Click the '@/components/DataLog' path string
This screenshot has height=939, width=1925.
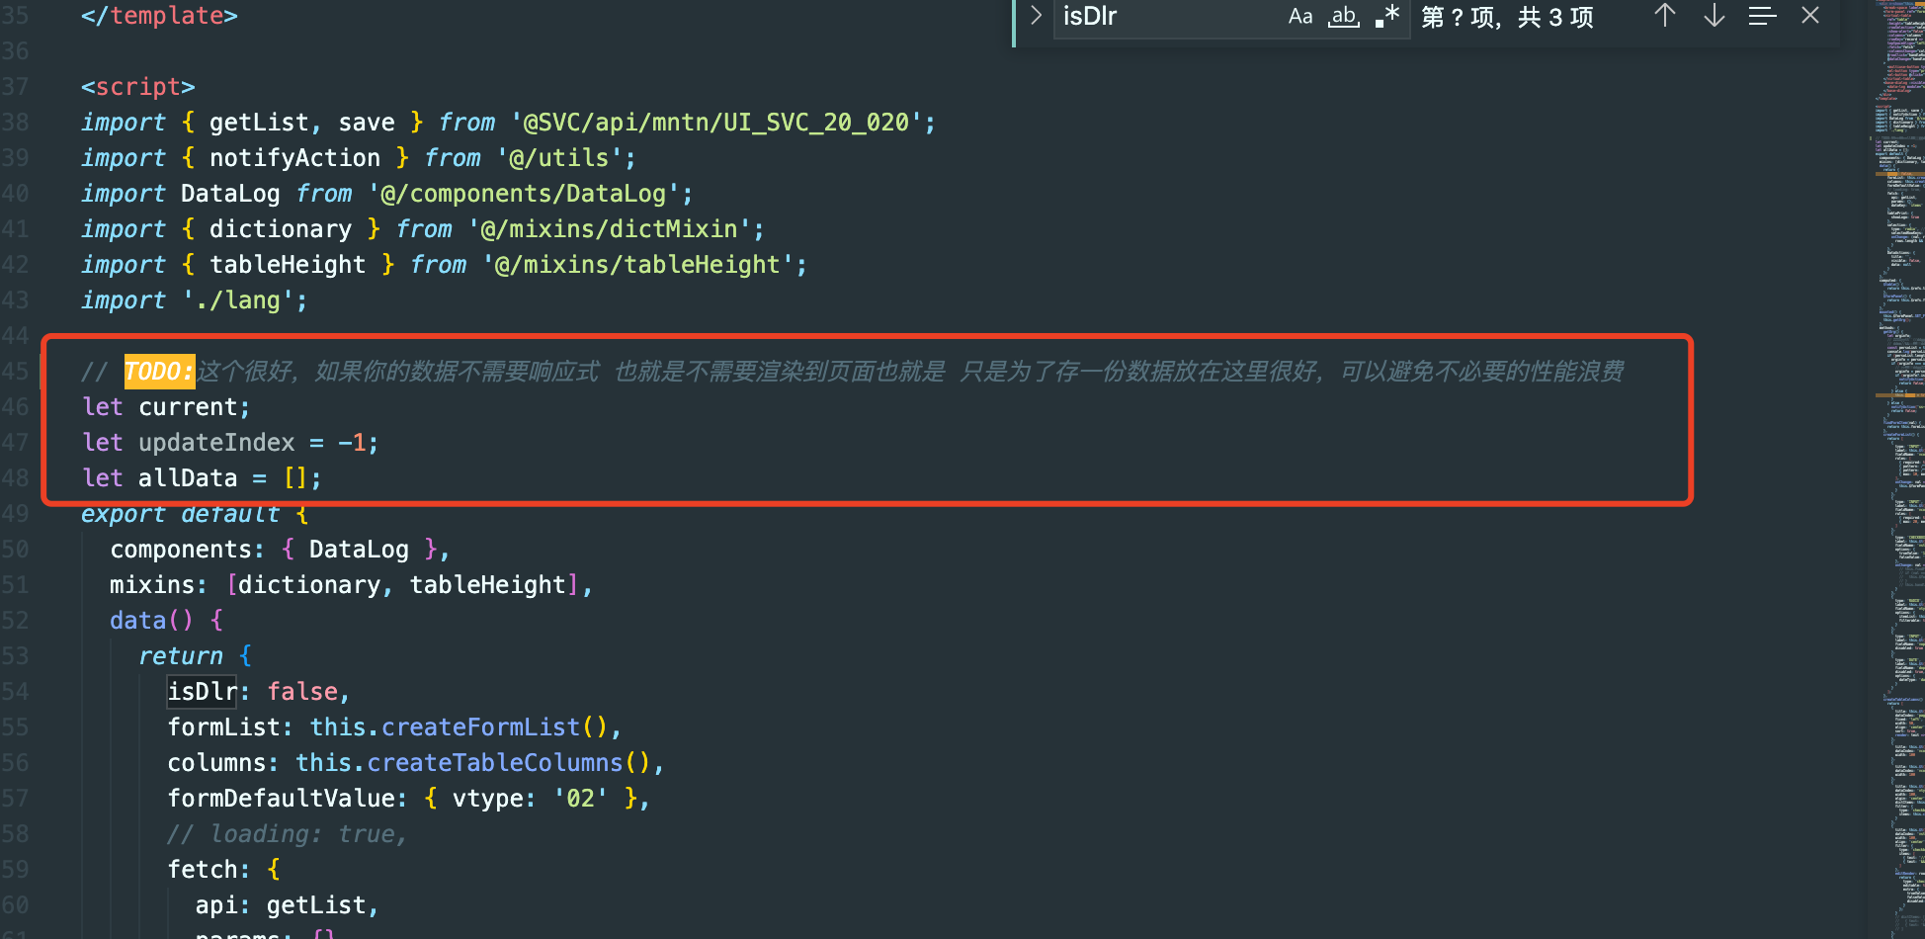pyautogui.click(x=524, y=194)
